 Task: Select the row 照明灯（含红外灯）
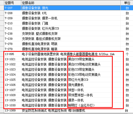(x=71, y=105)
